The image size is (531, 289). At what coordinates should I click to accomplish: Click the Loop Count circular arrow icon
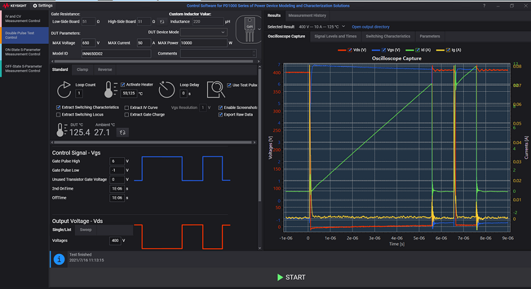point(65,89)
